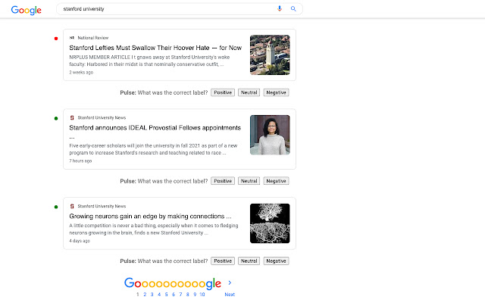Click the Five early-career scholars snippet text
This screenshot has height=303, width=485.
[x=153, y=149]
